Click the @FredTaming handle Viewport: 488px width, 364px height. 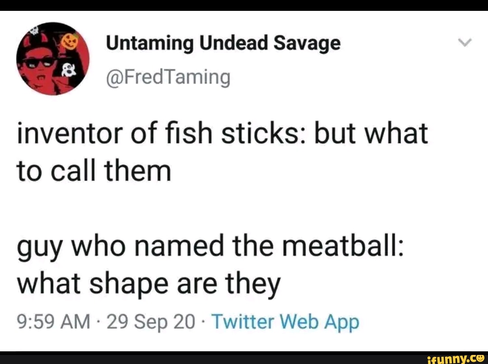click(168, 77)
